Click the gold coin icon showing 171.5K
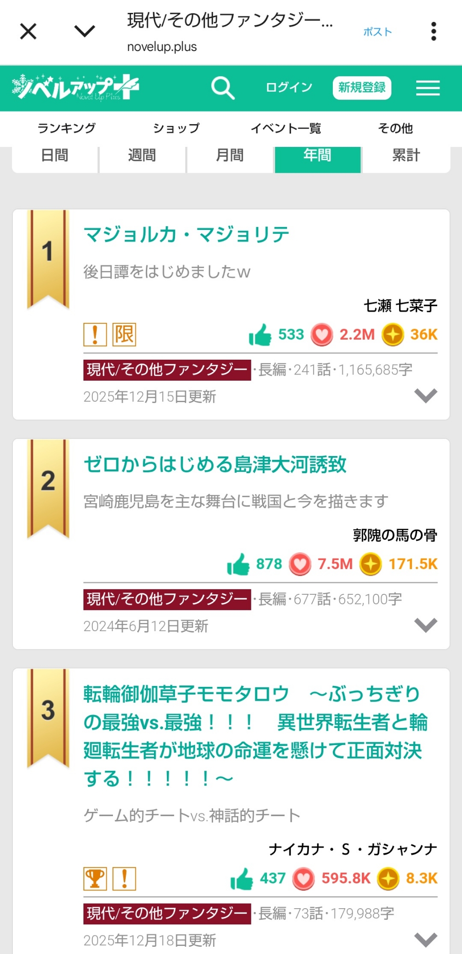Image resolution: width=462 pixels, height=954 pixels. 370,564
